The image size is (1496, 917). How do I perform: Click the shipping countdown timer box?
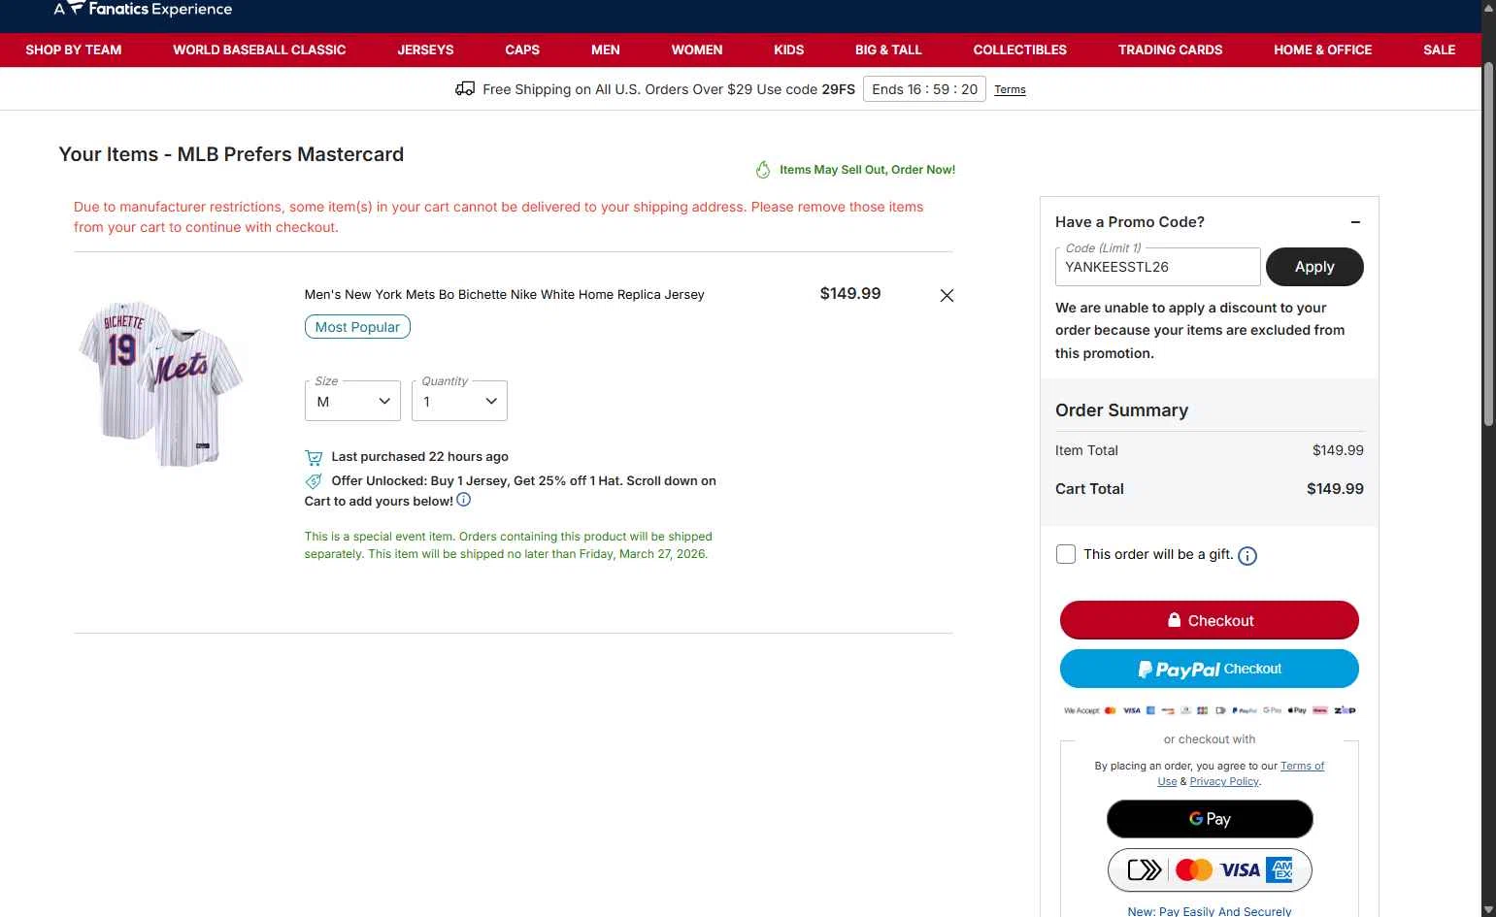click(924, 89)
